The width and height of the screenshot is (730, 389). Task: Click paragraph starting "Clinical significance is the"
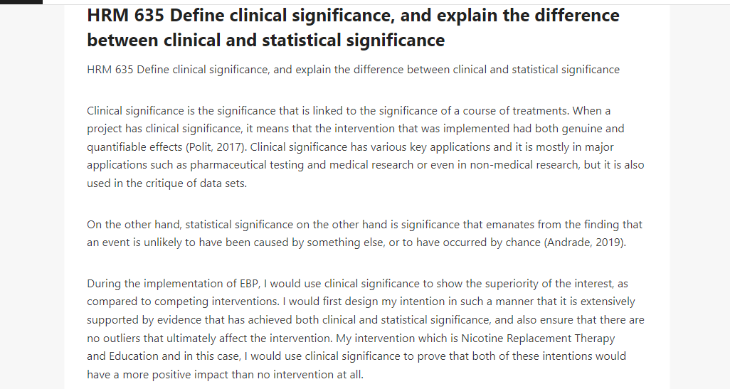click(x=366, y=147)
